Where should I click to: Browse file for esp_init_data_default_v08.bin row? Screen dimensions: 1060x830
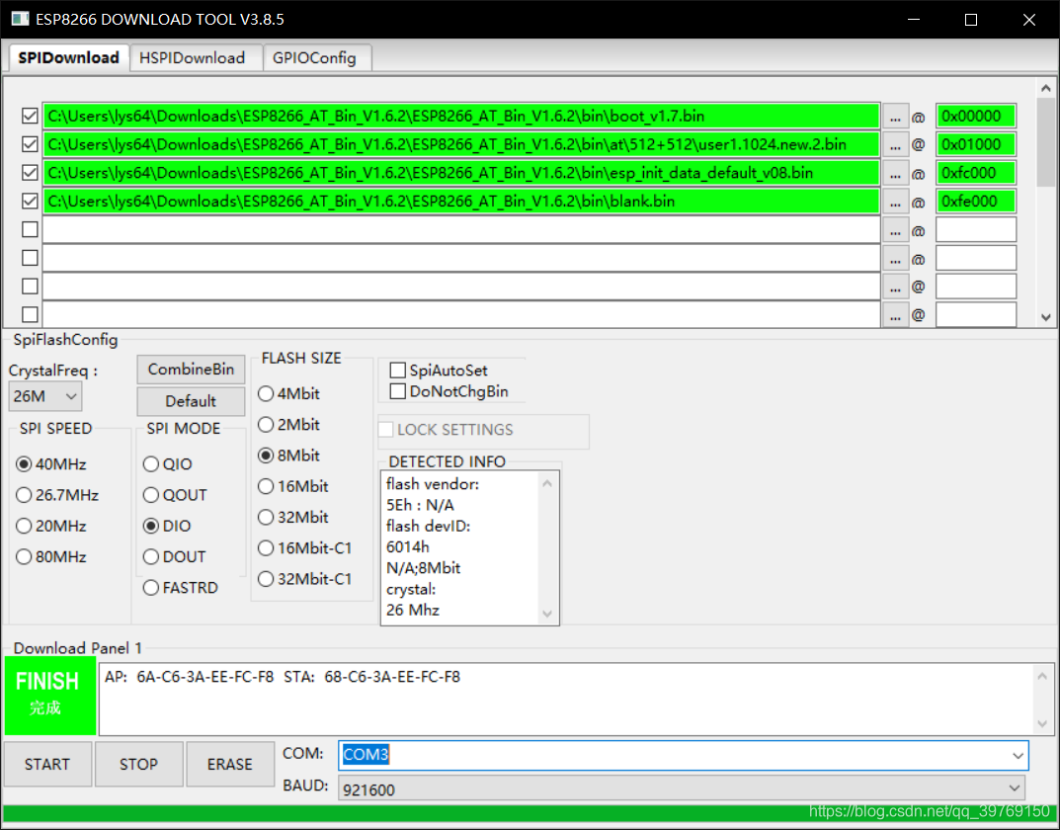895,173
